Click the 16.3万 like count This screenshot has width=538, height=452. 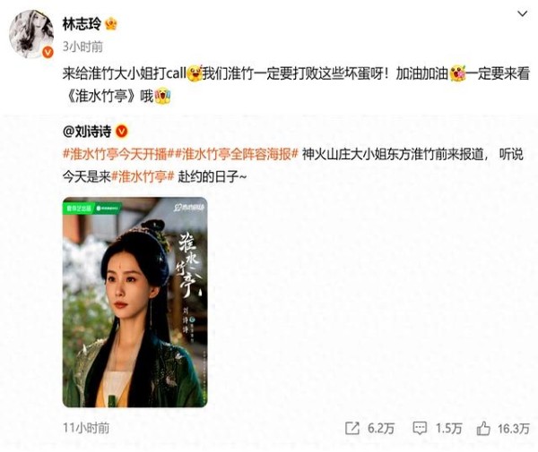tap(514, 428)
